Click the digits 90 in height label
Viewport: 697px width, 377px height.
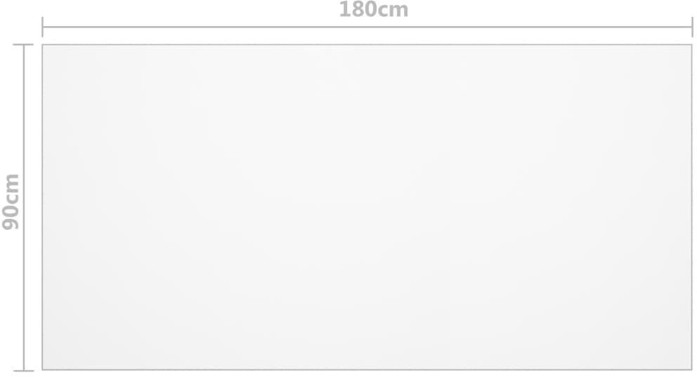point(11,217)
